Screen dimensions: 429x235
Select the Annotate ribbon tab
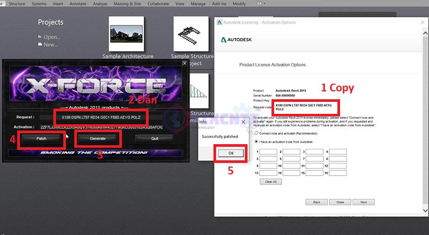(78, 4)
